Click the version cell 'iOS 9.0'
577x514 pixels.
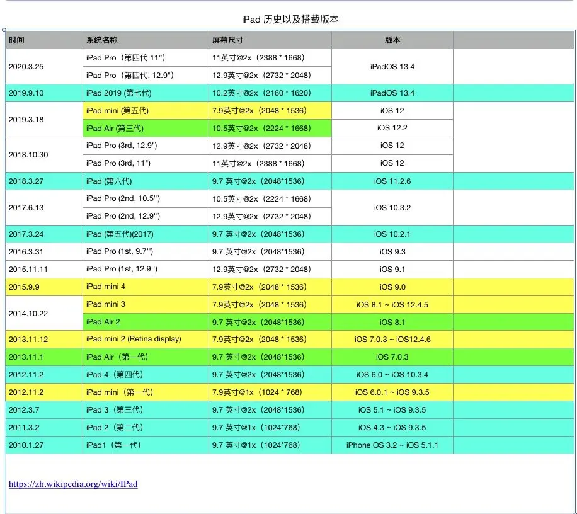coord(392,287)
